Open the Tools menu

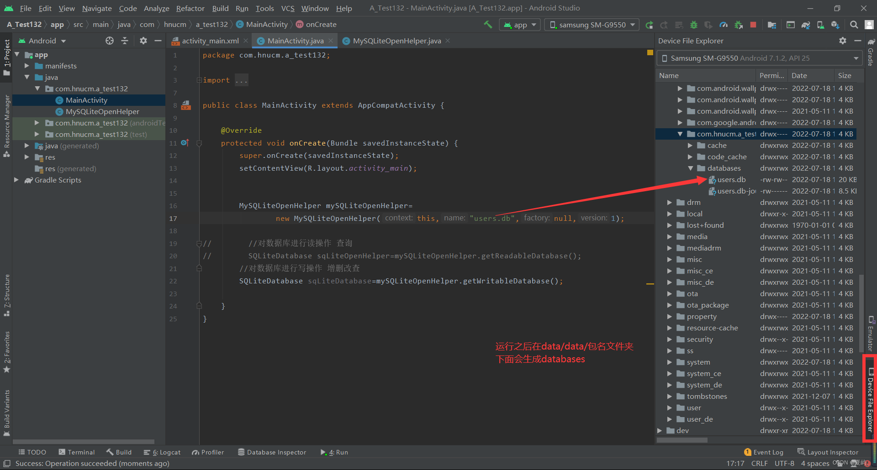click(264, 8)
